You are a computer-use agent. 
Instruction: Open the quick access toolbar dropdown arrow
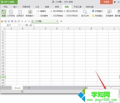coord(29,21)
